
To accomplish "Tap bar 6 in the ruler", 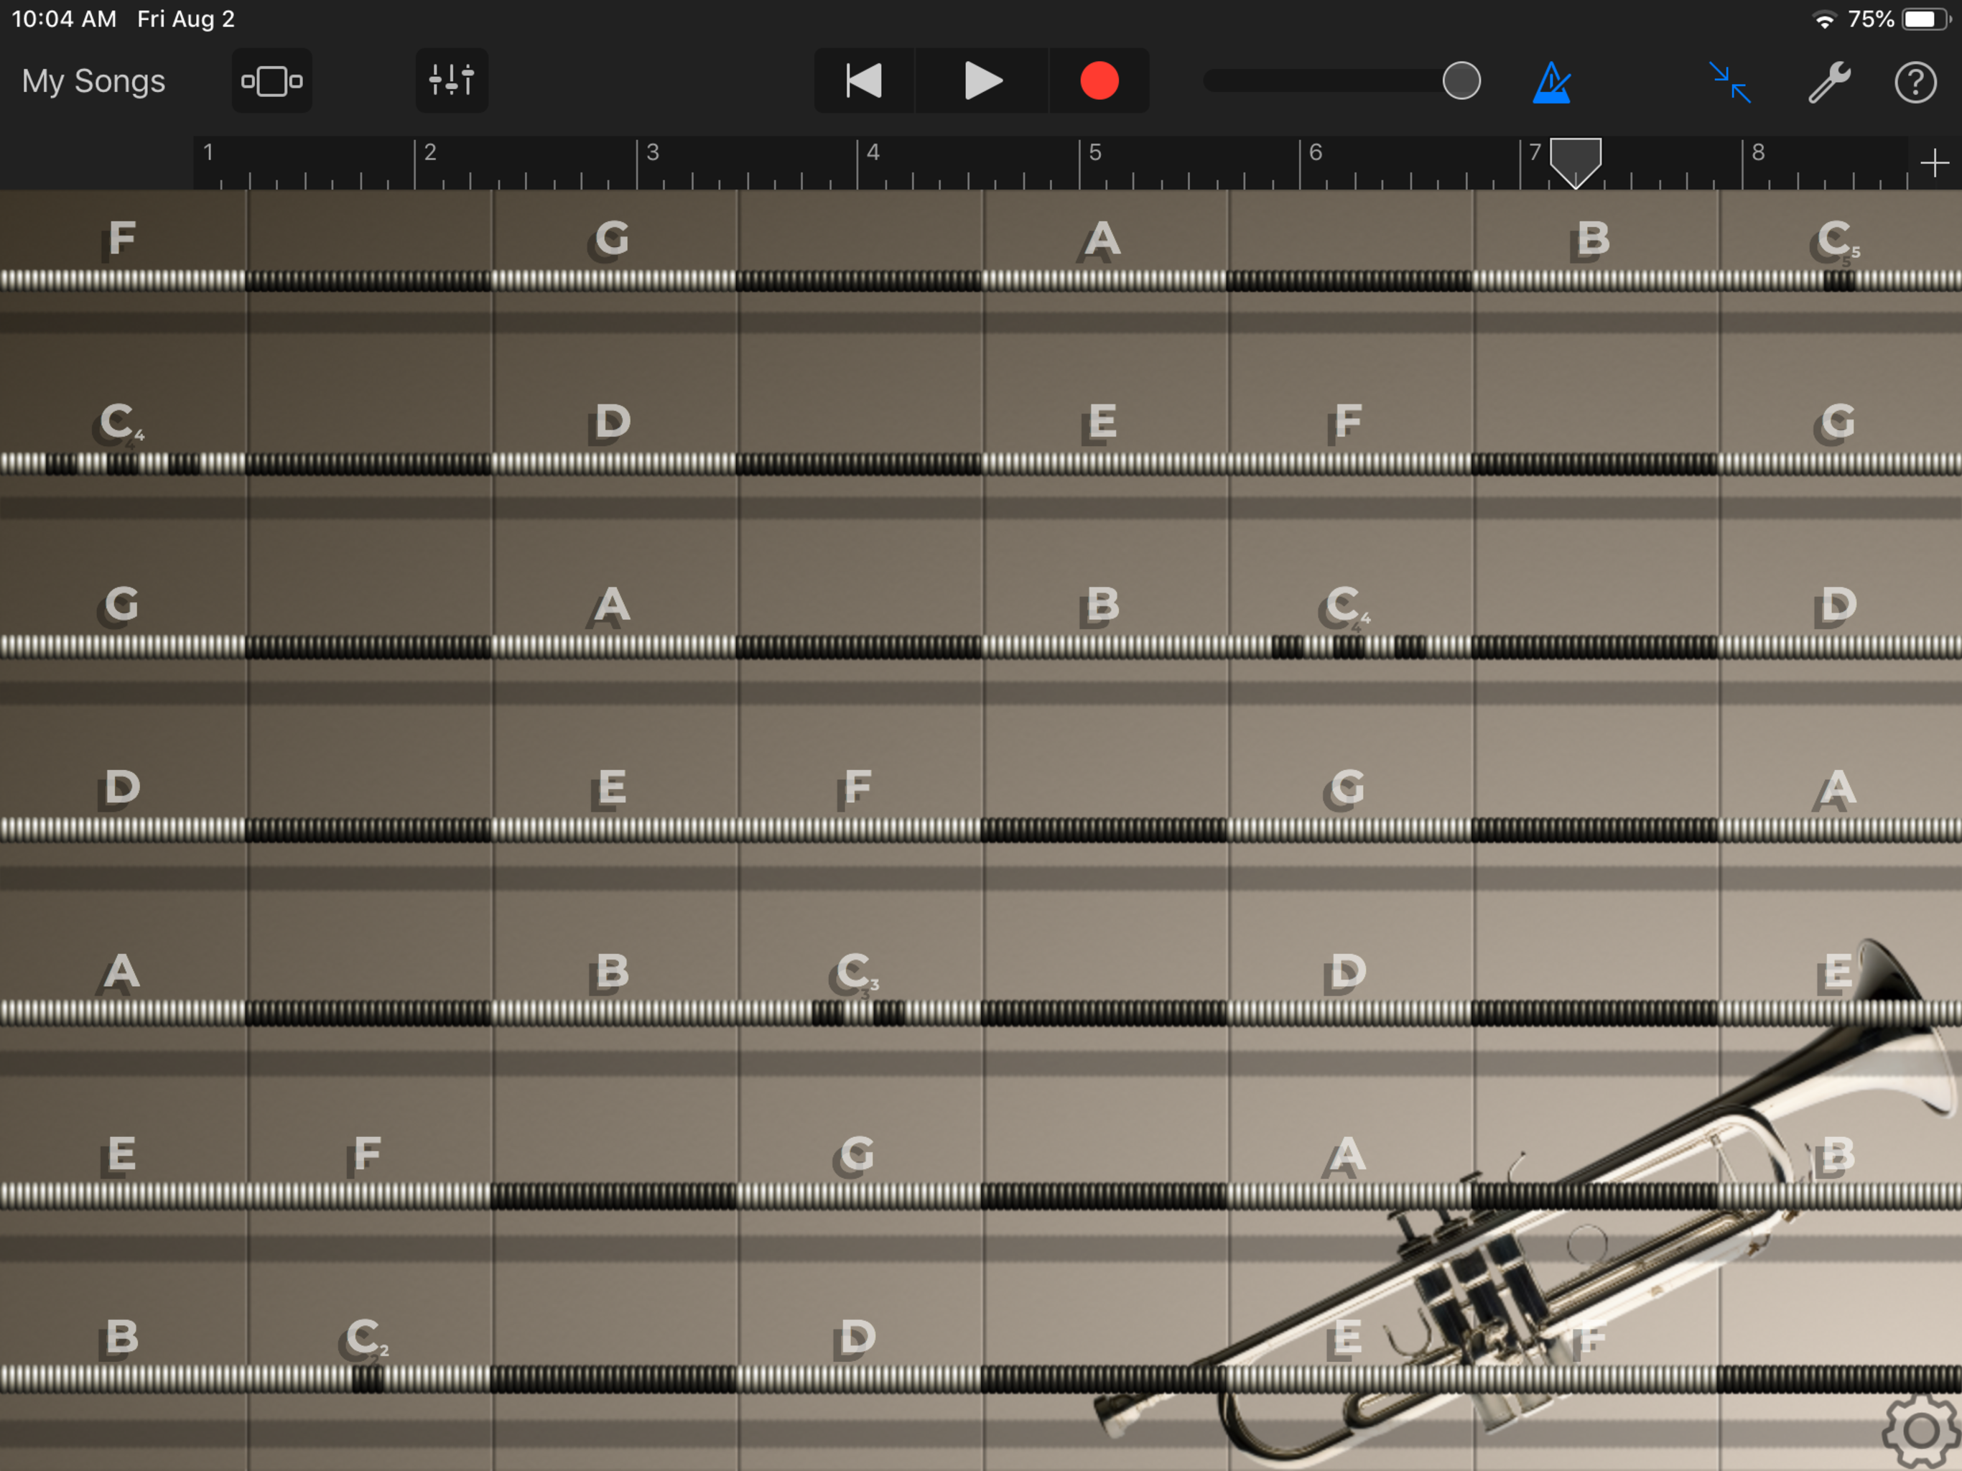I will pyautogui.click(x=1316, y=152).
